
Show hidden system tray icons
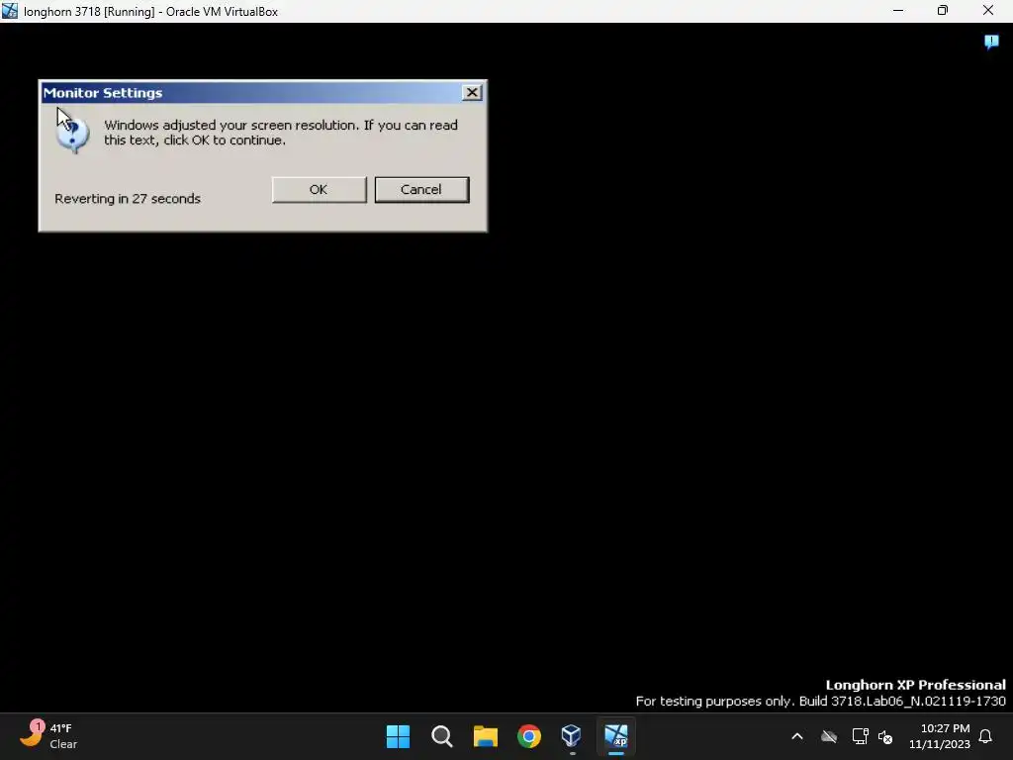point(797,736)
